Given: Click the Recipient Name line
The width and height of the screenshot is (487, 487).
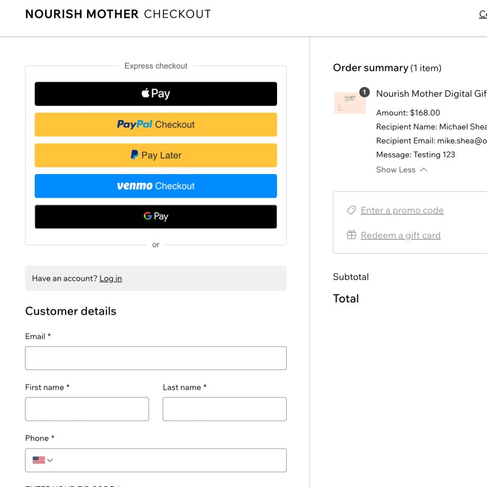Looking at the screenshot, I should tap(432, 127).
